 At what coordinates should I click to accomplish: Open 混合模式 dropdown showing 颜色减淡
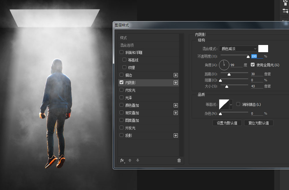point(238,49)
